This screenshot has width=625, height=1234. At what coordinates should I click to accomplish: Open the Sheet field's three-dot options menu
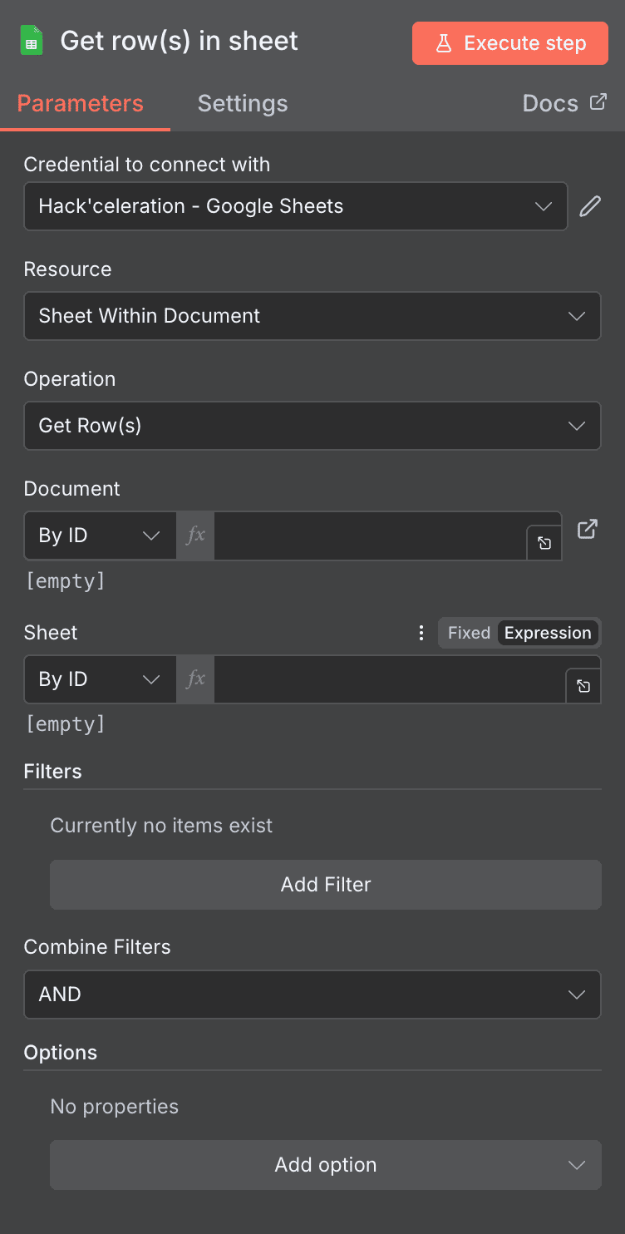(421, 633)
